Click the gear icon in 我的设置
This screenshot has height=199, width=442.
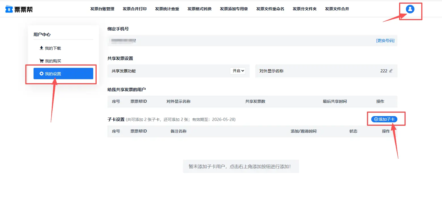point(41,74)
